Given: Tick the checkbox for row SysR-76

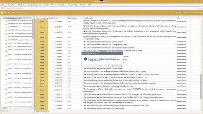Looking at the screenshot, I should point(53,90).
